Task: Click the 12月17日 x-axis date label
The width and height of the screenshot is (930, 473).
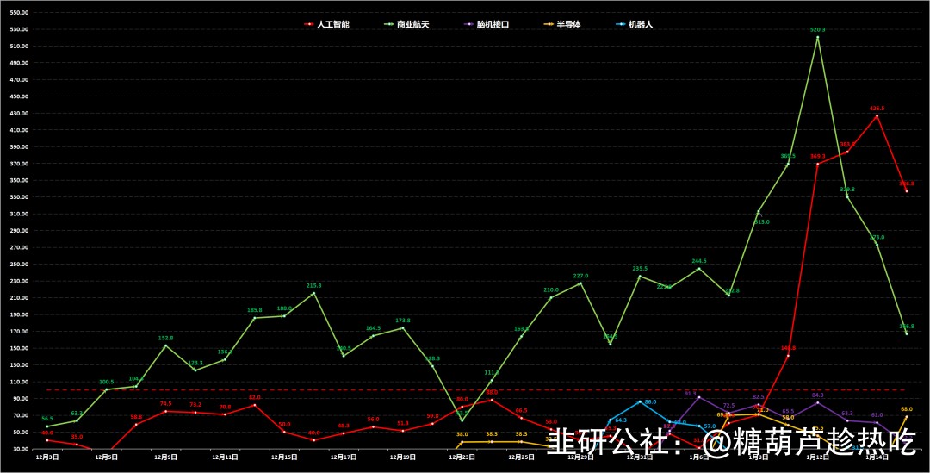Action: (x=344, y=457)
